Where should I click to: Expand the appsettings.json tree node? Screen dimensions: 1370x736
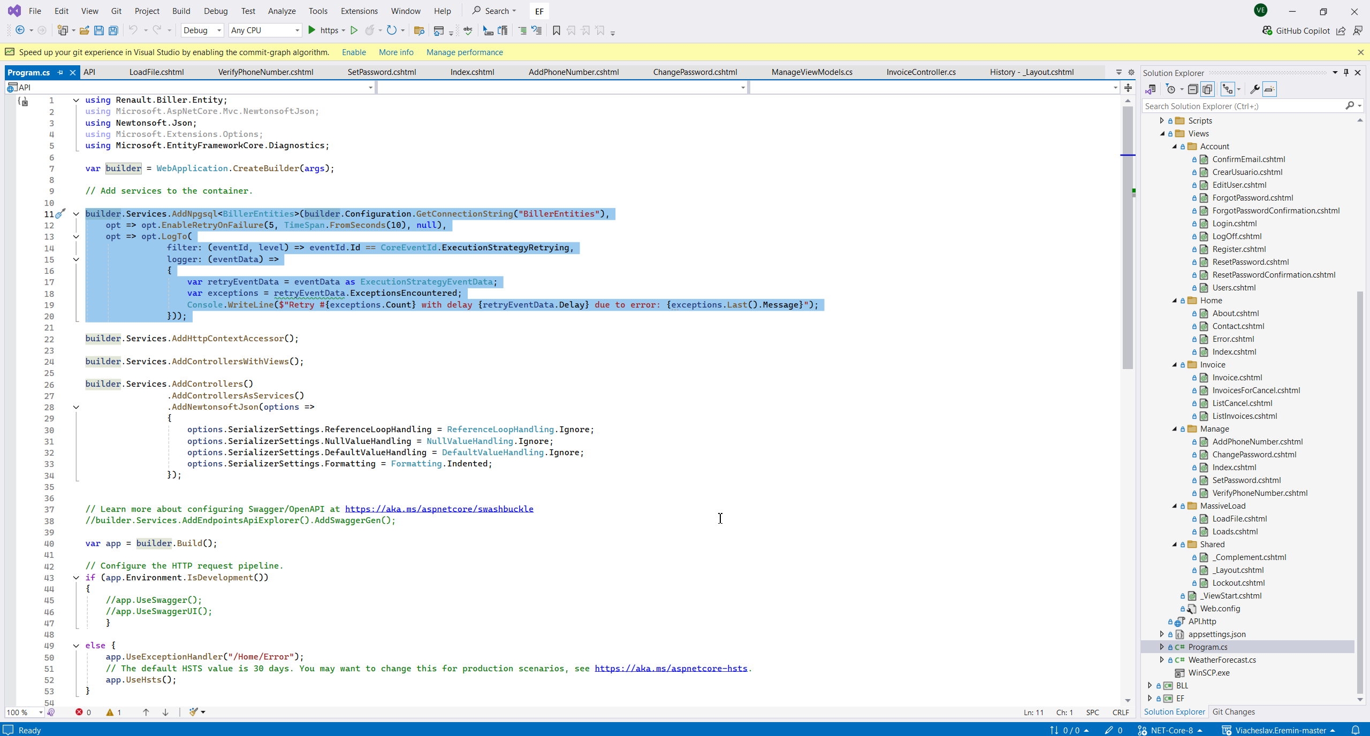pos(1161,634)
